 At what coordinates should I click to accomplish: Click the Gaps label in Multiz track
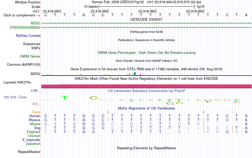point(36,112)
